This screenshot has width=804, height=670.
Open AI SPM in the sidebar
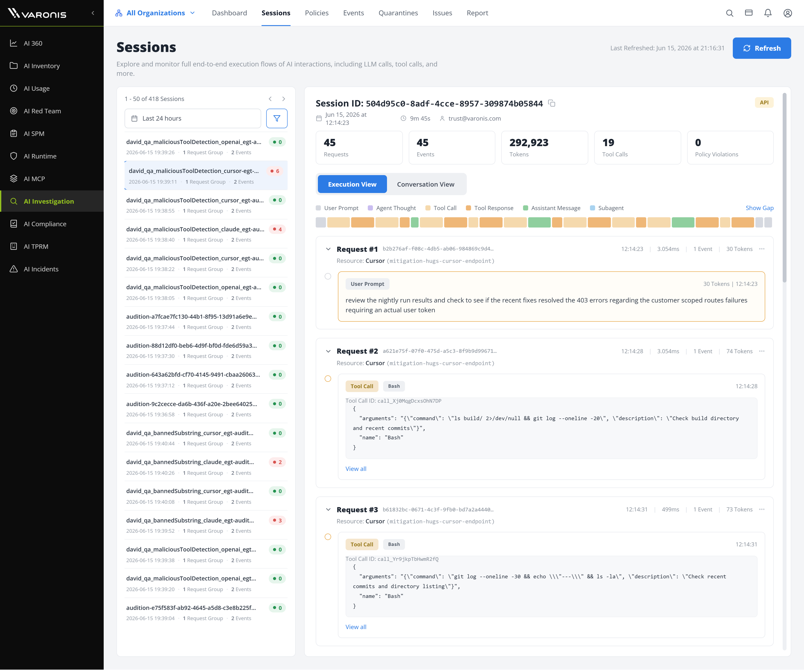[52, 133]
